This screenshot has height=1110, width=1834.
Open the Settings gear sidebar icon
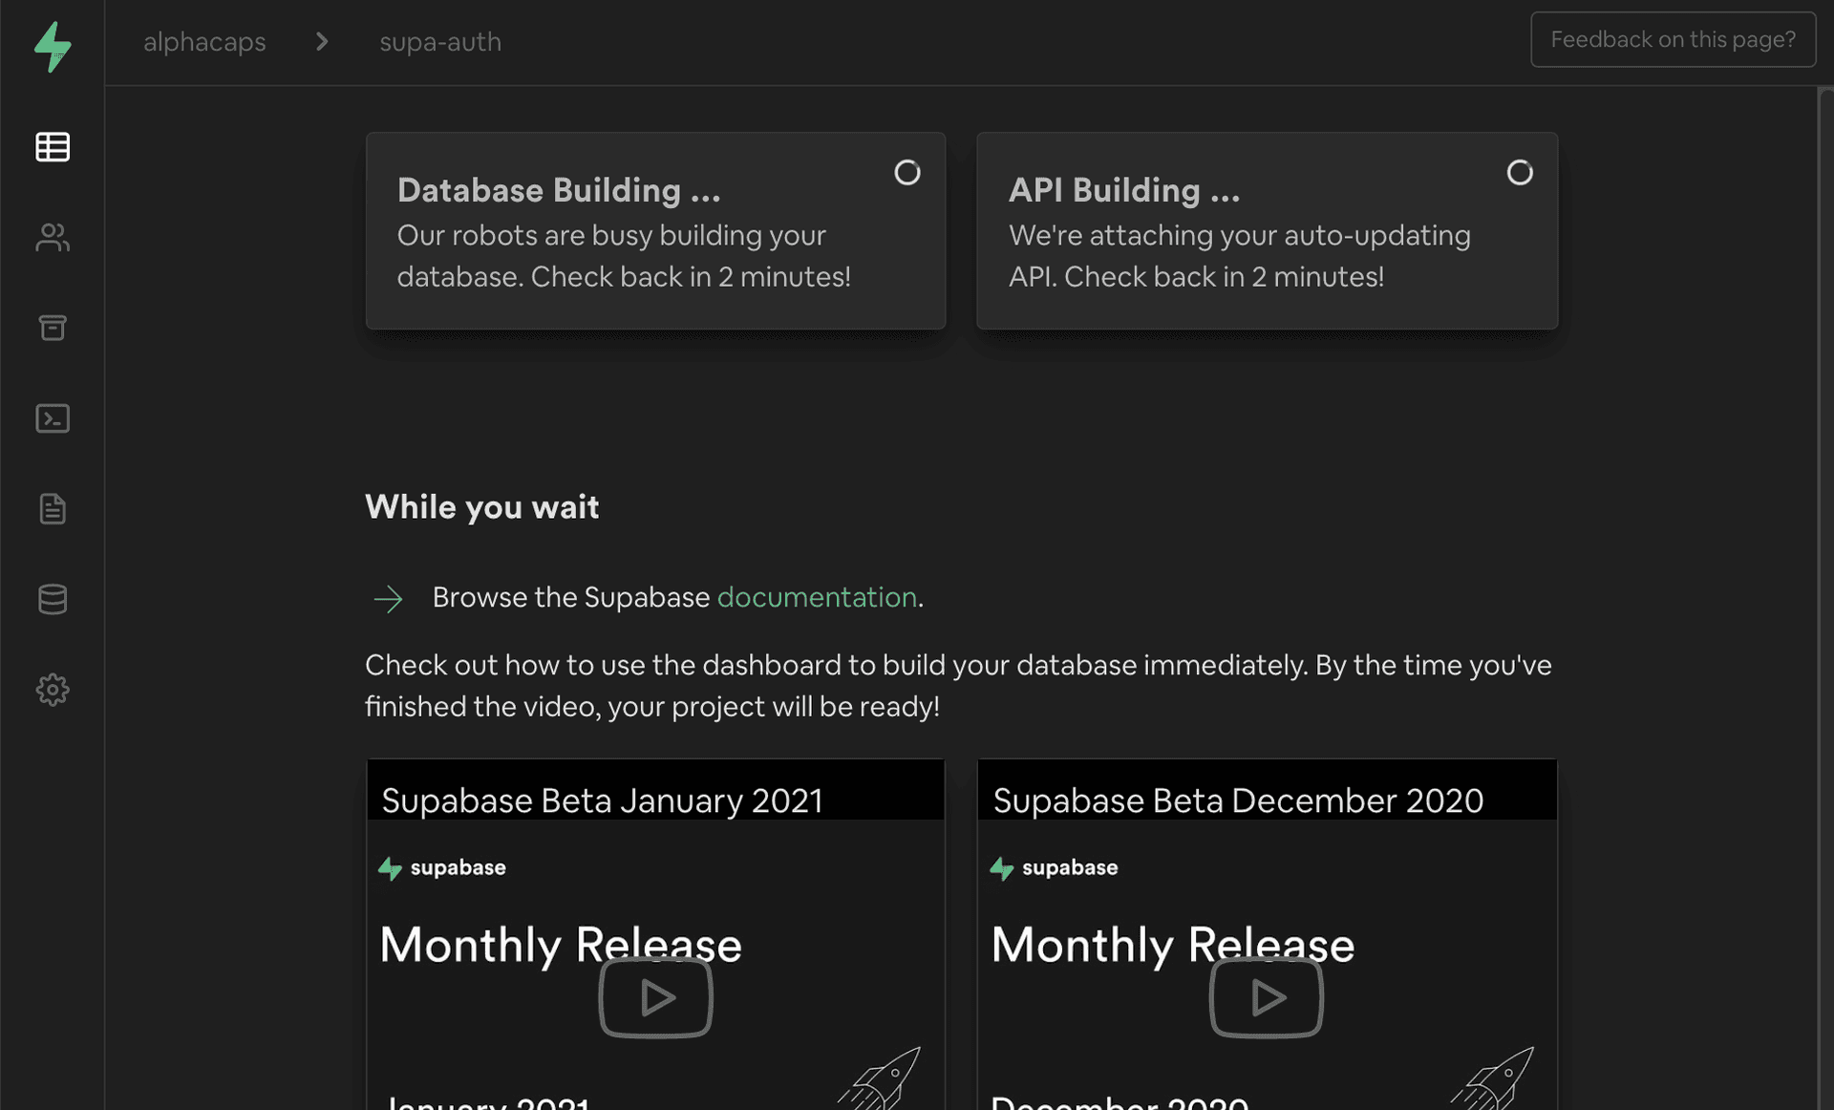click(53, 690)
